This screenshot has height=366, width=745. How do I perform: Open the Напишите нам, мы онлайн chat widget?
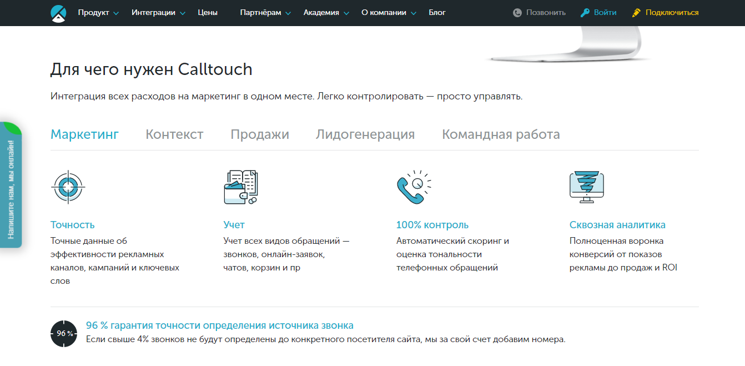click(11, 185)
